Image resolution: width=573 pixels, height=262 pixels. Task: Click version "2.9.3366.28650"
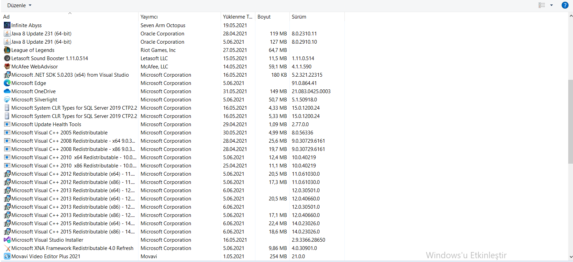click(x=308, y=240)
